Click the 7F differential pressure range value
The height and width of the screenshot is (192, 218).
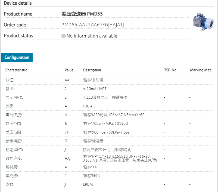pyautogui.click(x=66, y=132)
